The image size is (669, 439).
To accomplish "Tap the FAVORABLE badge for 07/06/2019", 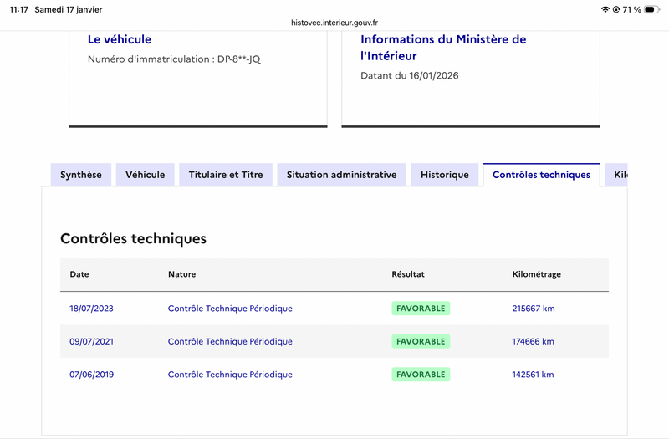I will point(421,375).
